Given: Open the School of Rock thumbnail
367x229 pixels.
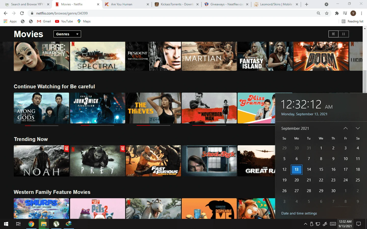Looking at the screenshot, I should (x=209, y=161).
